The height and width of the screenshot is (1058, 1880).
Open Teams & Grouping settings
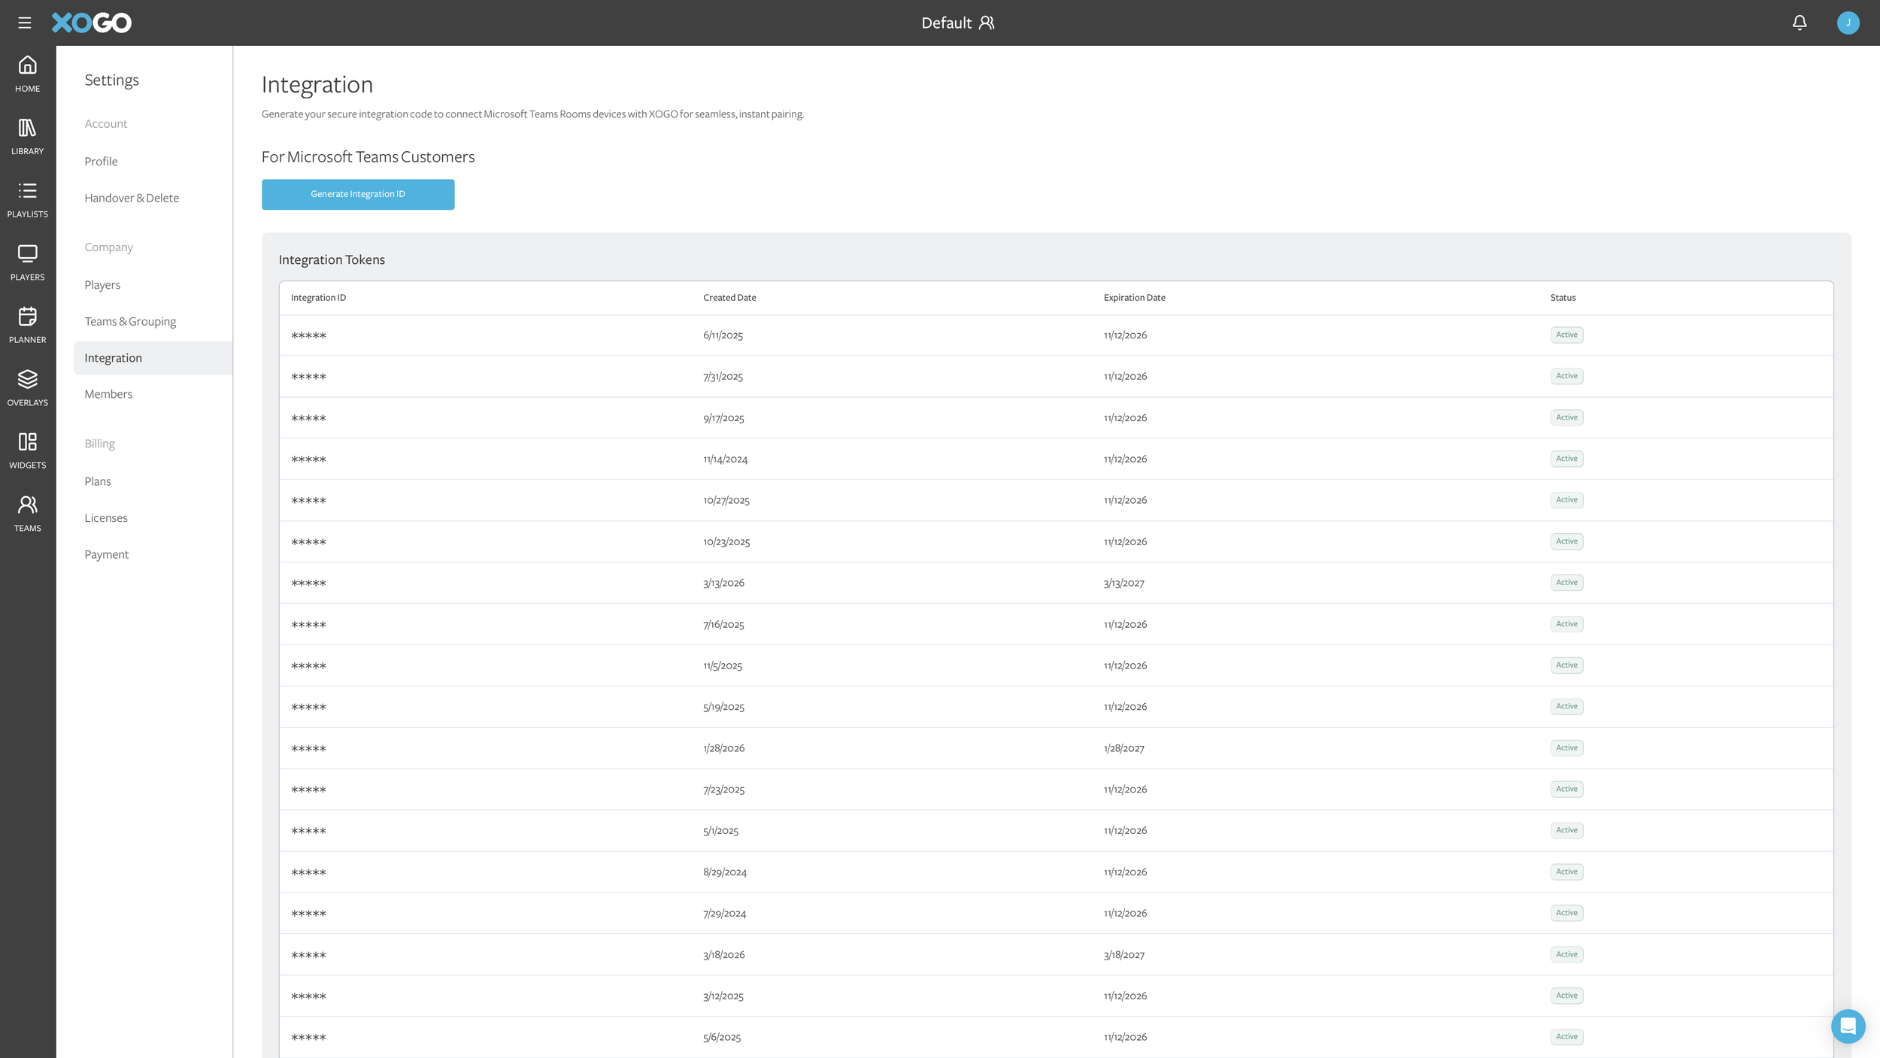[130, 321]
